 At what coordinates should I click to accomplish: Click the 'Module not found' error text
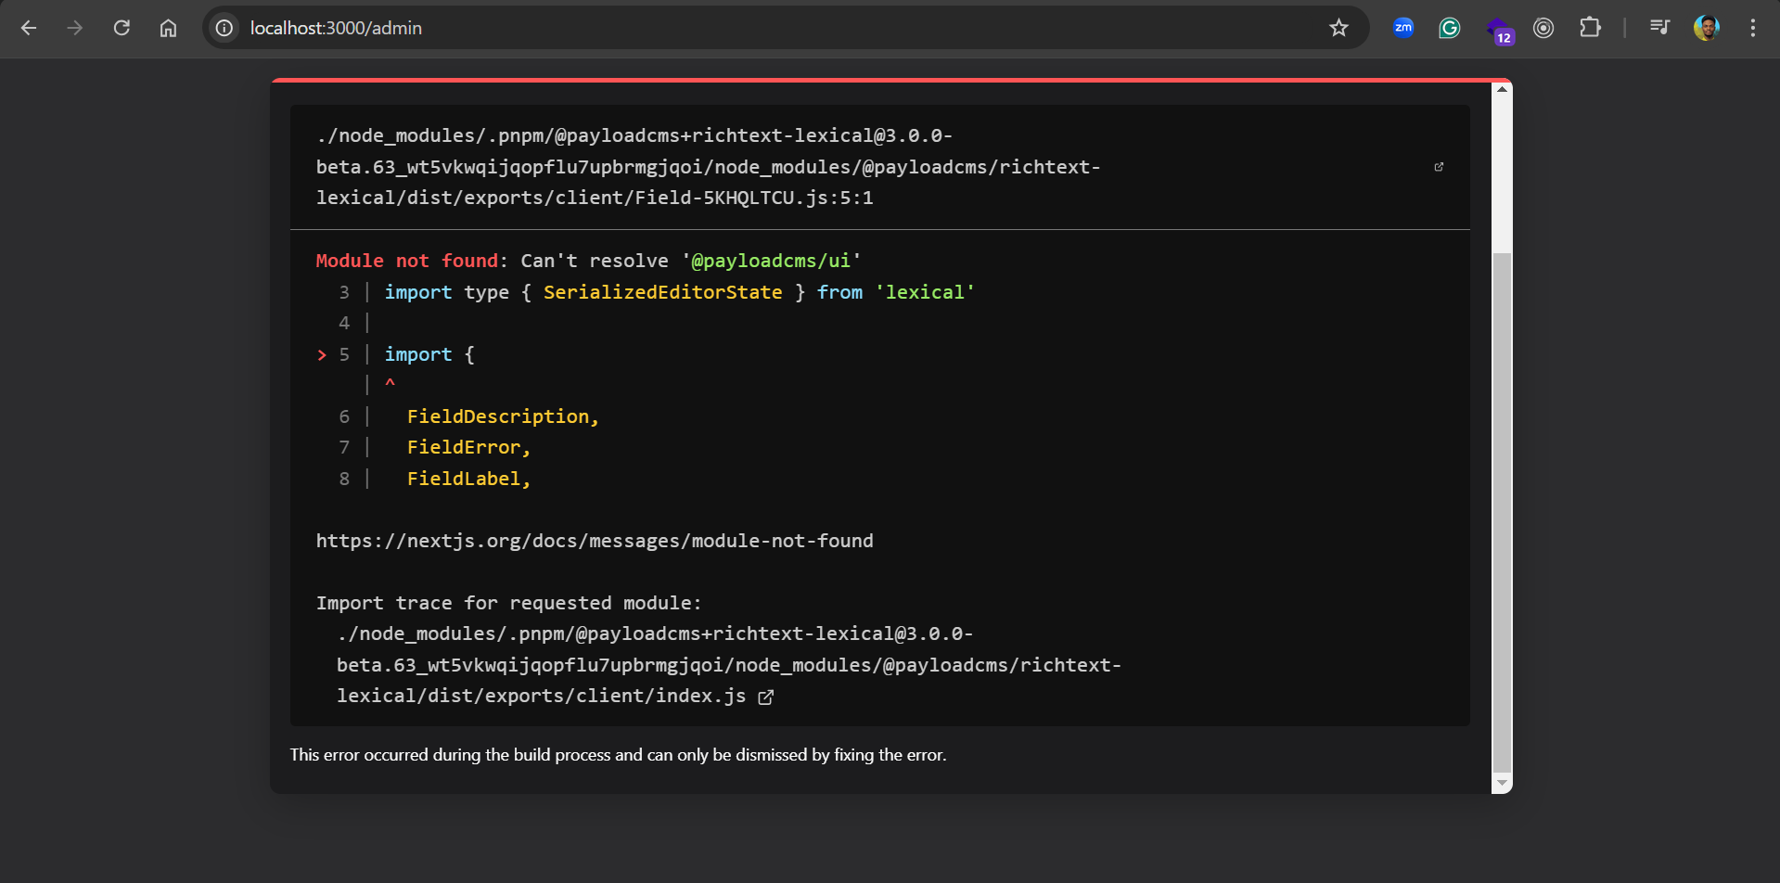(x=407, y=261)
